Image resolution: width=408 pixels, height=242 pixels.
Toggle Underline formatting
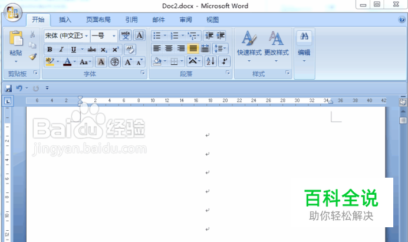(74, 50)
